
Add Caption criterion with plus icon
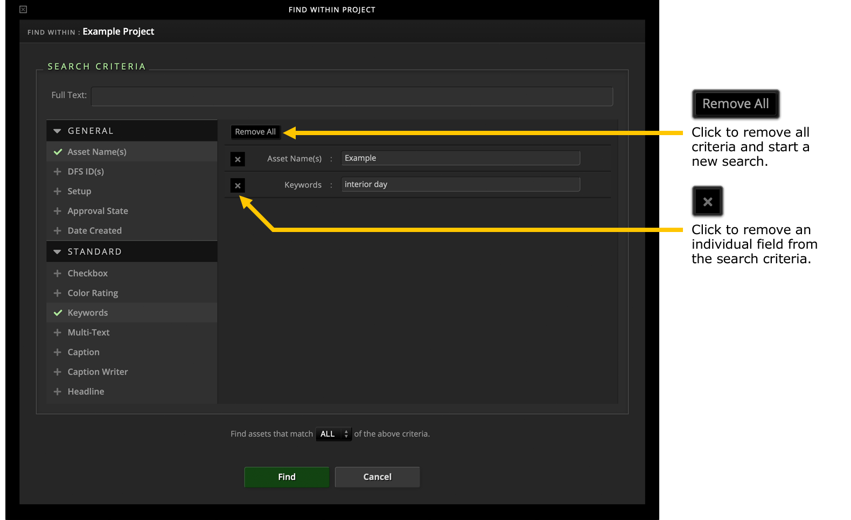pyautogui.click(x=58, y=352)
